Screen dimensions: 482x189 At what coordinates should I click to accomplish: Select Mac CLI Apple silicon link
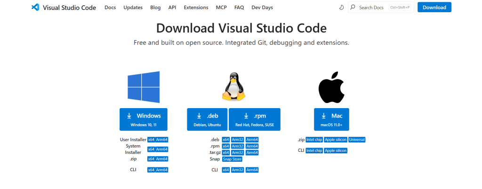point(336,150)
